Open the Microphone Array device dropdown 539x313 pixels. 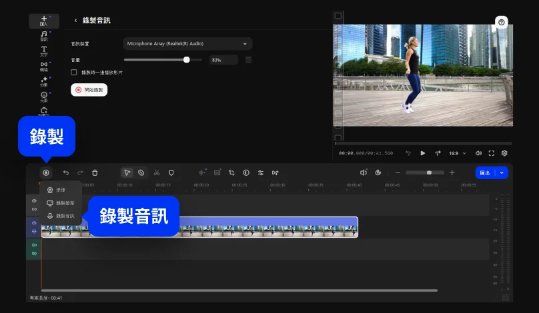click(x=187, y=43)
